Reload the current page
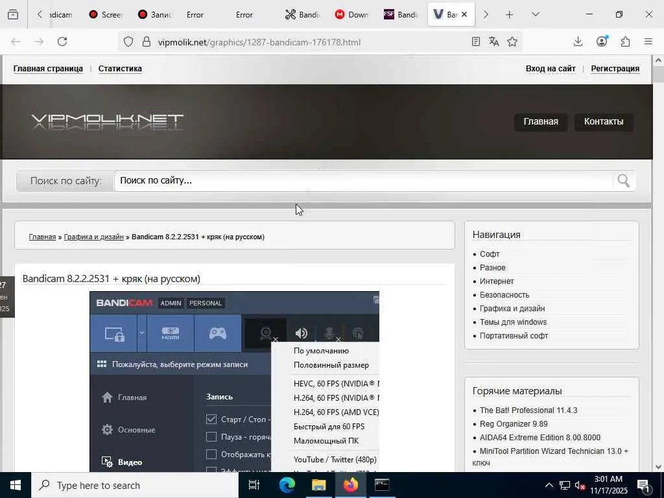The width and height of the screenshot is (664, 498). [x=62, y=41]
